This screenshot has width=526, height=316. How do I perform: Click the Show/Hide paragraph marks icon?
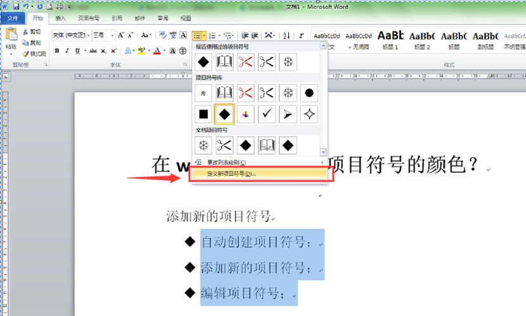pyautogui.click(x=301, y=35)
